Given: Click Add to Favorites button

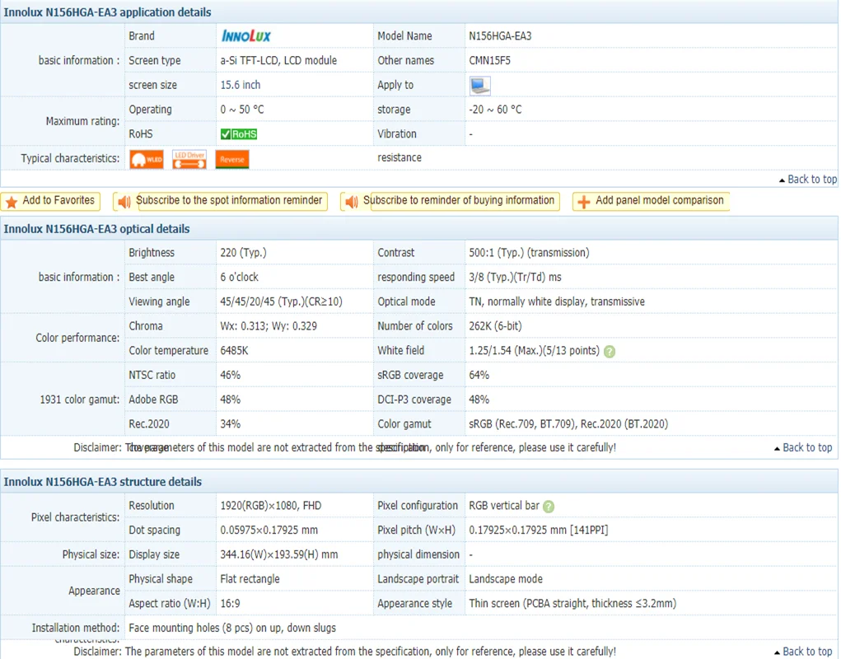Looking at the screenshot, I should (50, 201).
